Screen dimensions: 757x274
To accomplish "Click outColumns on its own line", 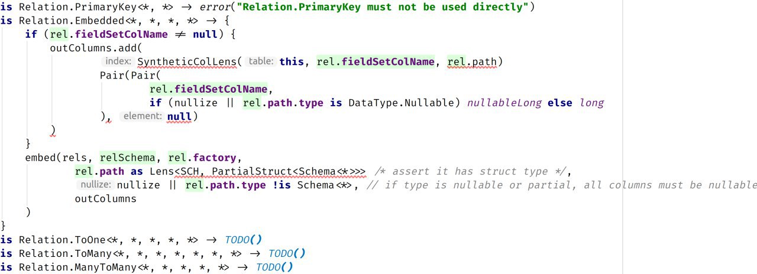I will click(x=106, y=198).
